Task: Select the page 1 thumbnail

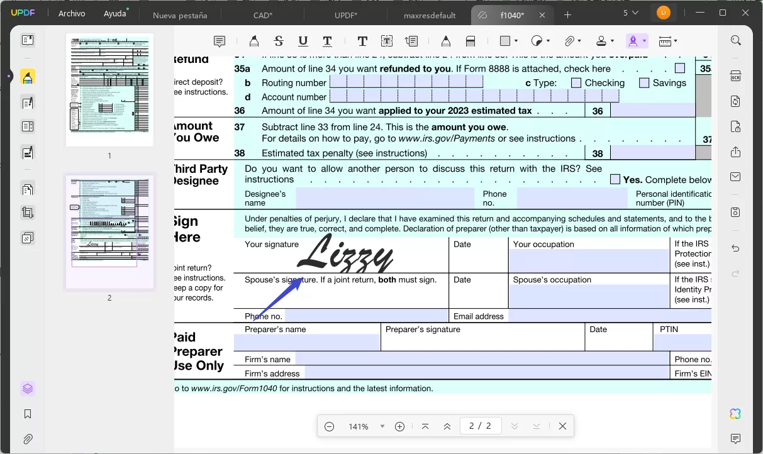Action: click(x=109, y=89)
